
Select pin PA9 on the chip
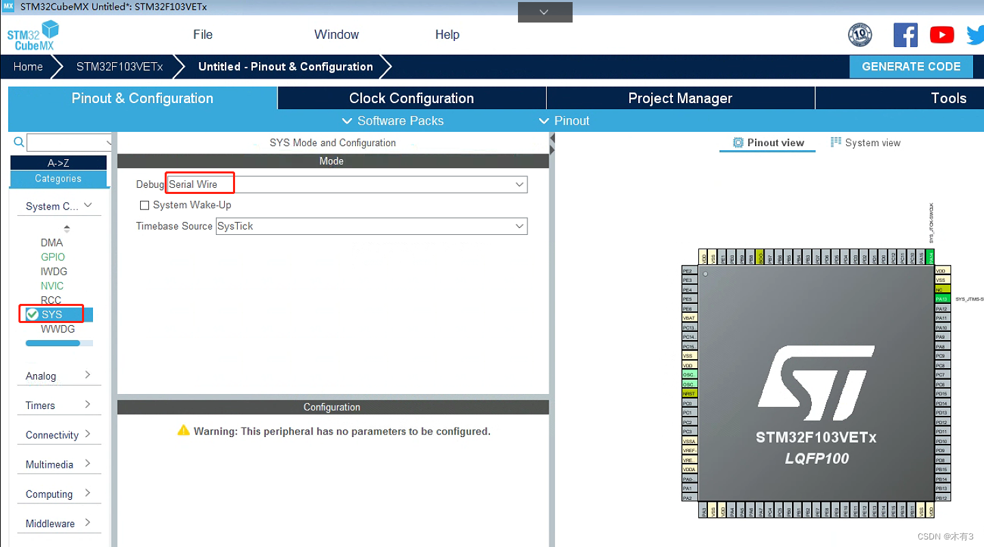pyautogui.click(x=942, y=337)
